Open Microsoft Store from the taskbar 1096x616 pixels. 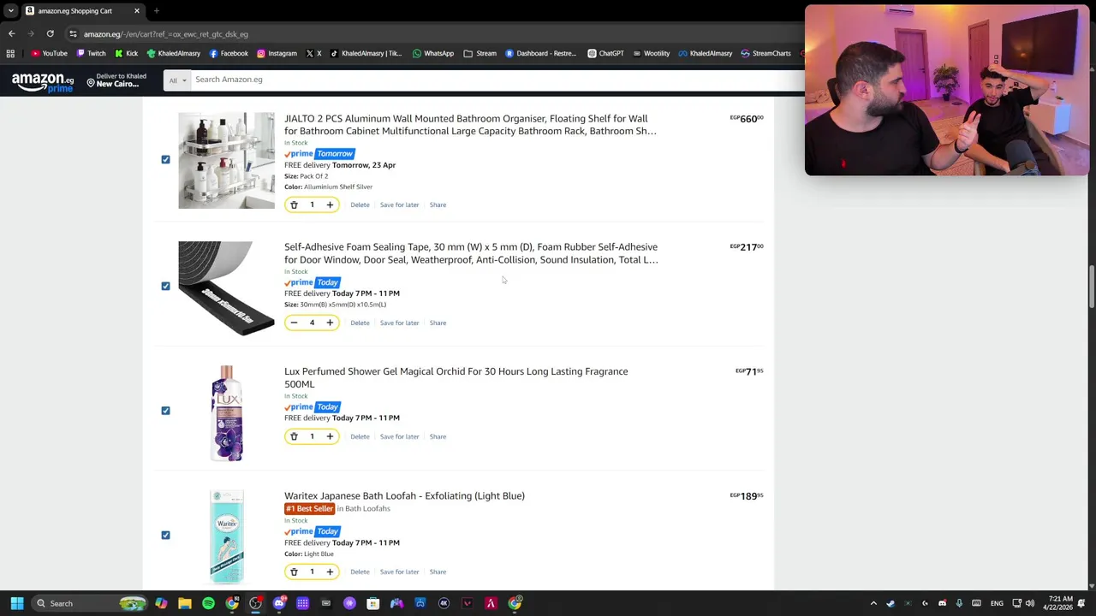pos(373,603)
